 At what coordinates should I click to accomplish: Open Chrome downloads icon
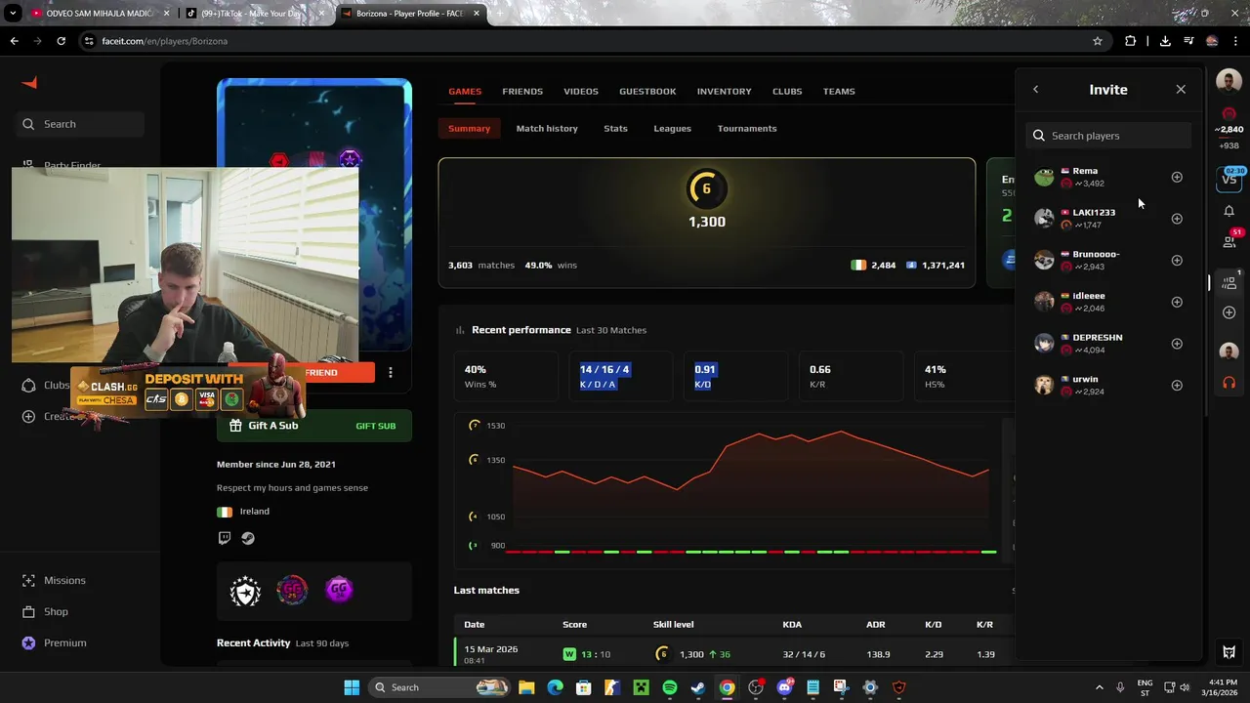[x=1165, y=41]
